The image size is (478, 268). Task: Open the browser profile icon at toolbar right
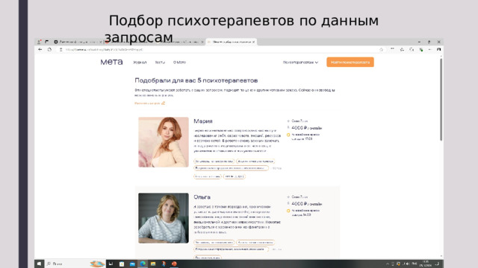point(438,50)
